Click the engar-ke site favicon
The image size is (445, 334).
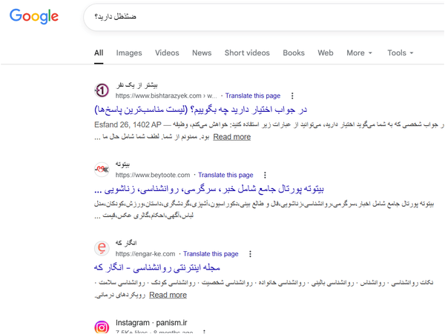(x=102, y=248)
